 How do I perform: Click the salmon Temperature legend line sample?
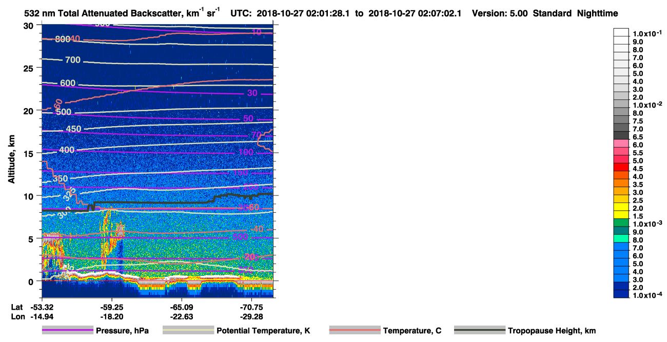[x=355, y=331]
